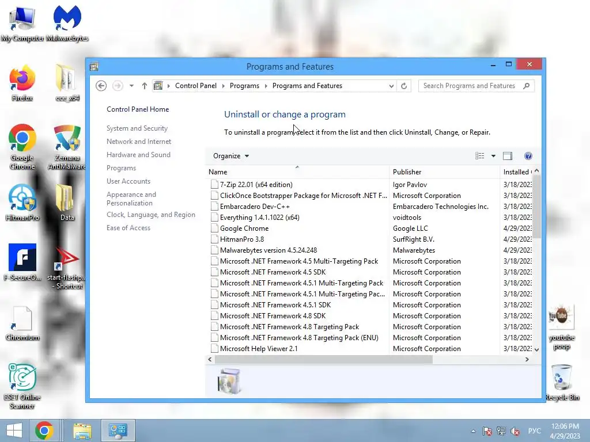Select start-flashp Shortcut desktop icon
The height and width of the screenshot is (442, 590).
[67, 267]
